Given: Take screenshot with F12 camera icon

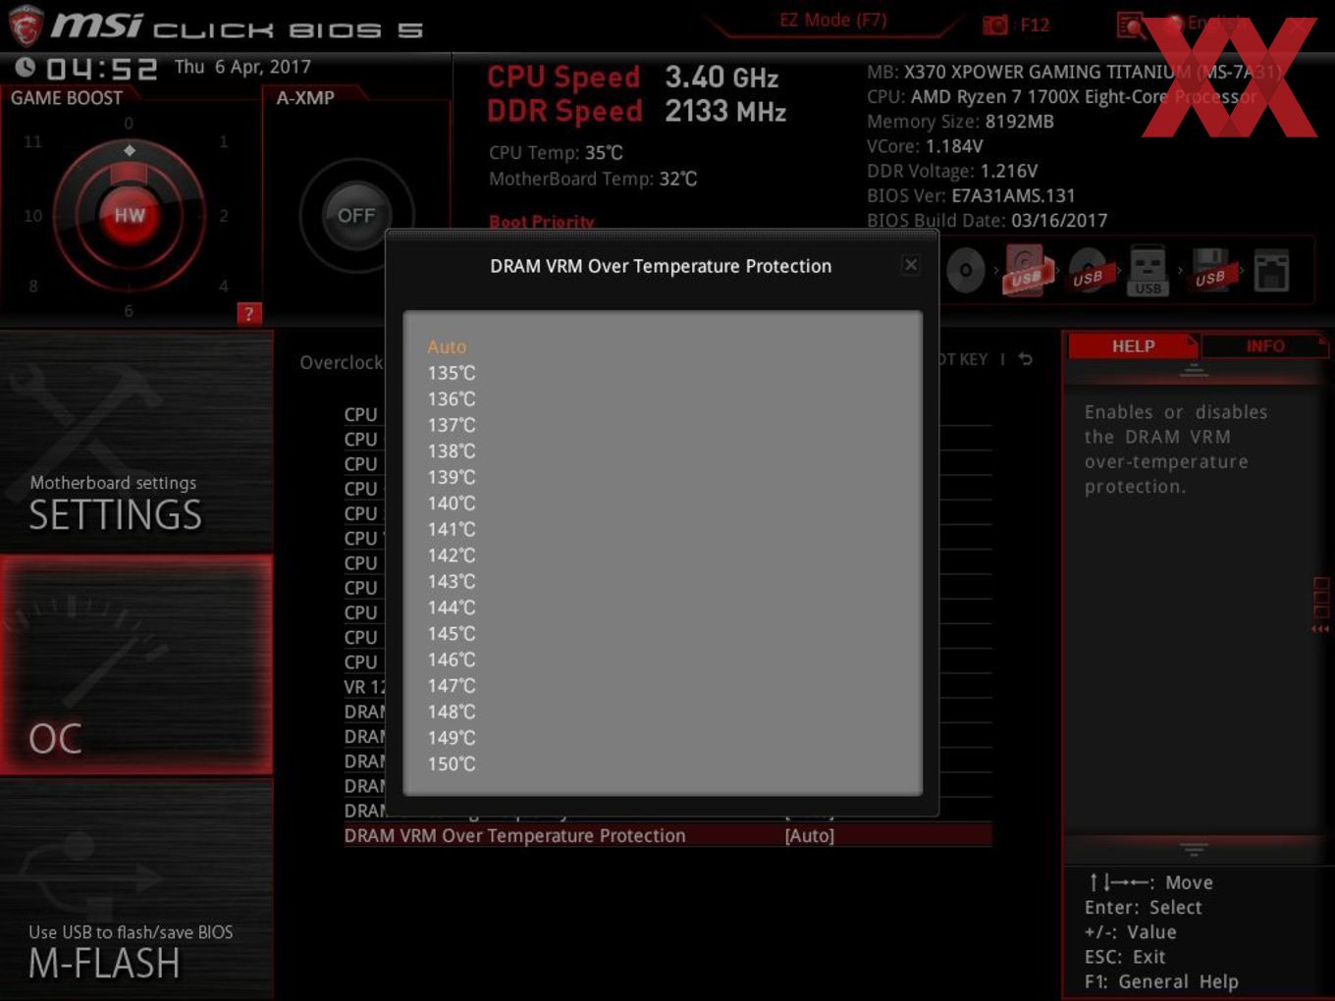Looking at the screenshot, I should pos(1016,25).
